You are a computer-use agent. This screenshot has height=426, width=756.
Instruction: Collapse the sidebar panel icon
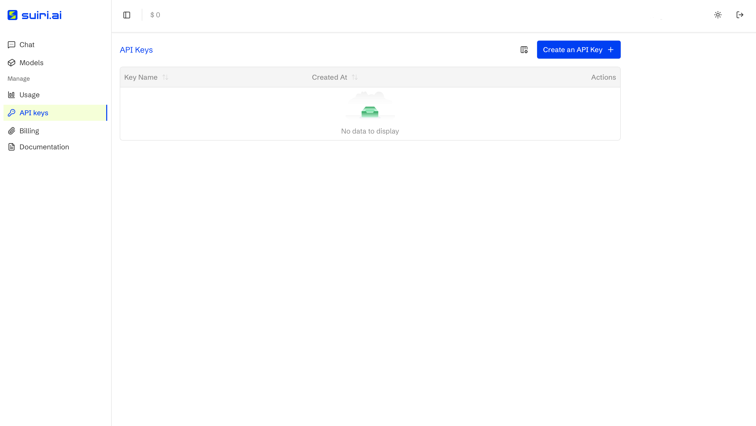127,15
